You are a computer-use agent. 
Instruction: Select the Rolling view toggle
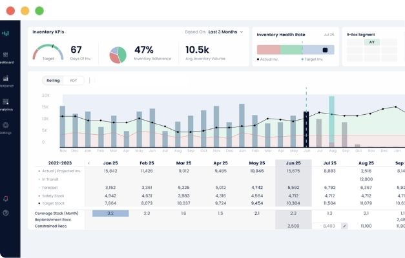pos(53,81)
